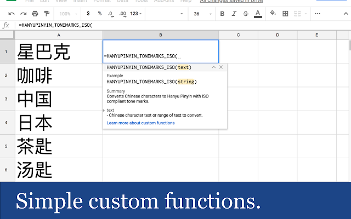Screen dimensions: 351x219
Task: Click the Merge cells icon
Action: point(297,14)
